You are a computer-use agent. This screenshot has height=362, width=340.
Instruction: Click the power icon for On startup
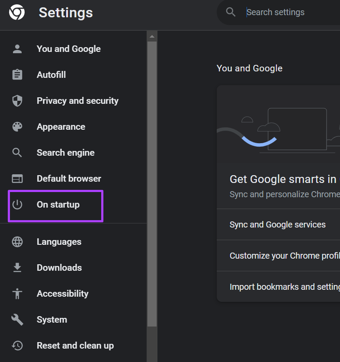point(17,205)
